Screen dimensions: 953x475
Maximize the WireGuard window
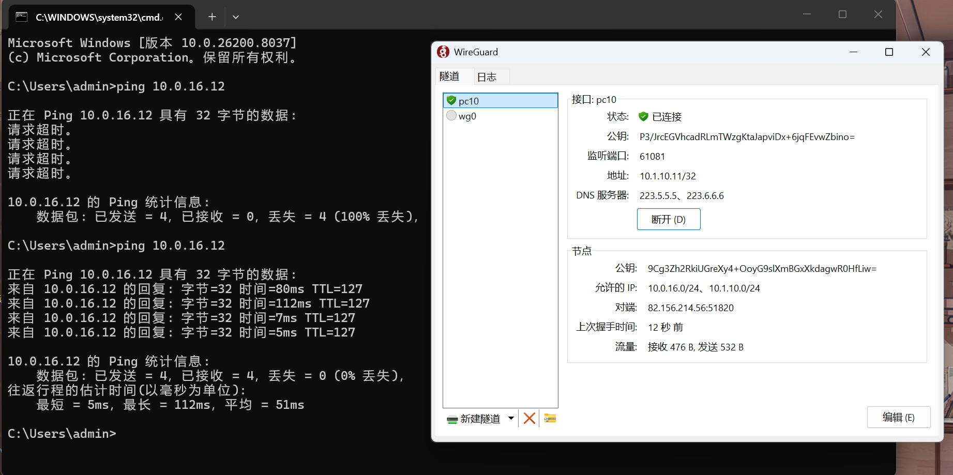click(x=889, y=52)
